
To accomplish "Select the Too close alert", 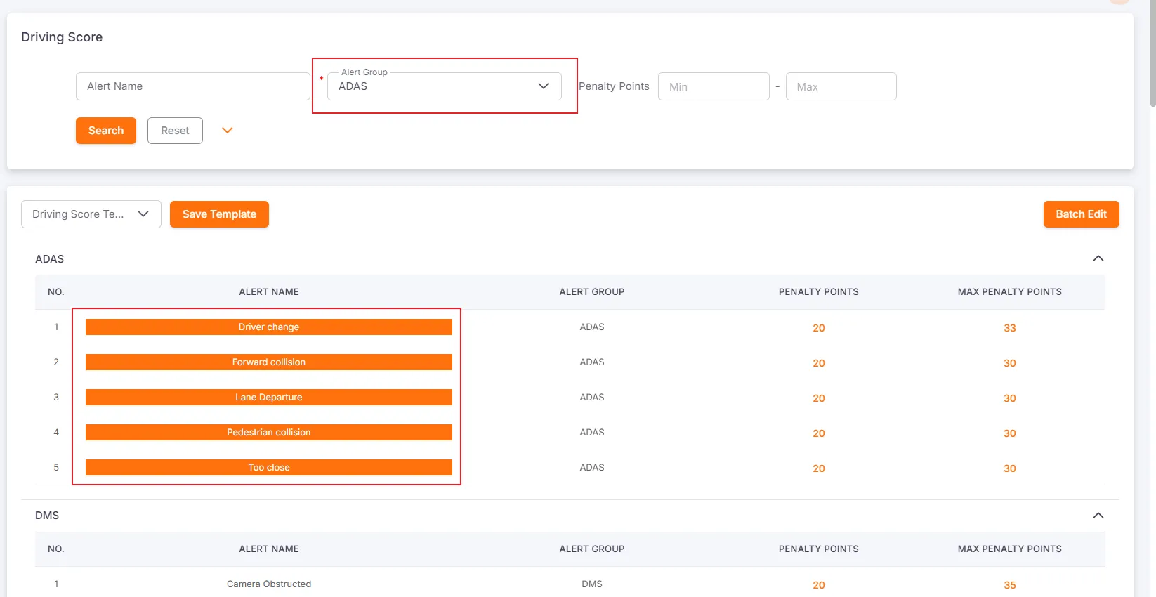I will point(268,468).
